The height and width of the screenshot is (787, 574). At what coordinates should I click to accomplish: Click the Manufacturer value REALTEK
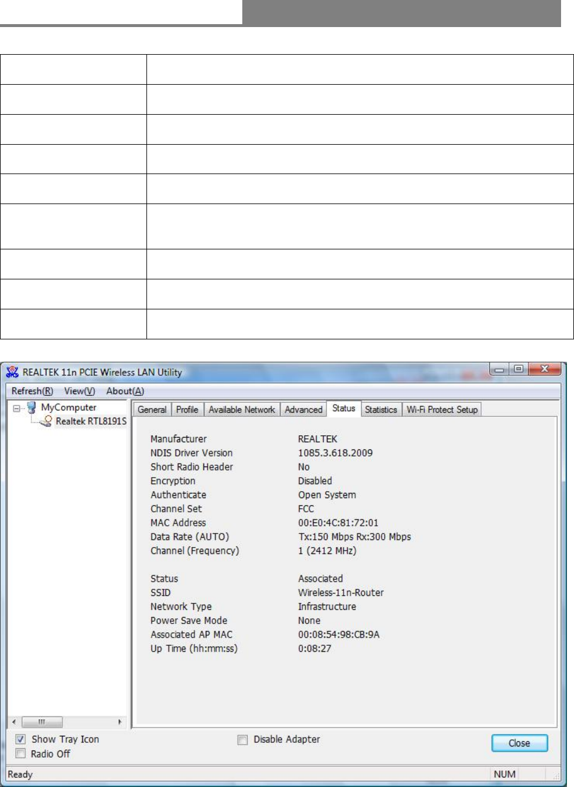[318, 439]
